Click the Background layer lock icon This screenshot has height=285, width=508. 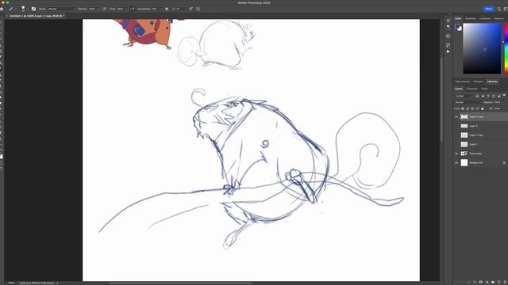tap(504, 163)
